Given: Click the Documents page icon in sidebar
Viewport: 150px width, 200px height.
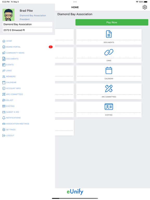Looking at the screenshot, I should (x=4, y=59).
